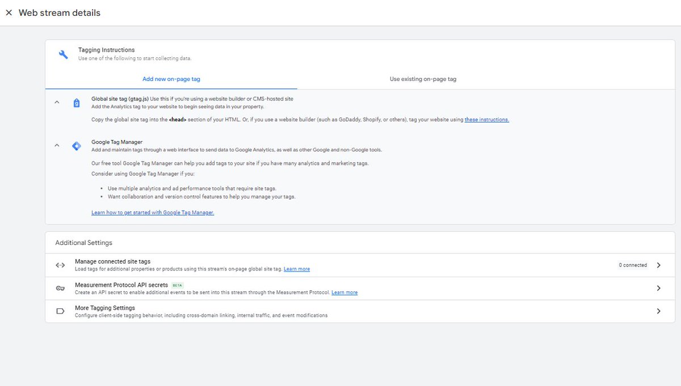Click the Global site tag gtag.js icon

tap(77, 103)
